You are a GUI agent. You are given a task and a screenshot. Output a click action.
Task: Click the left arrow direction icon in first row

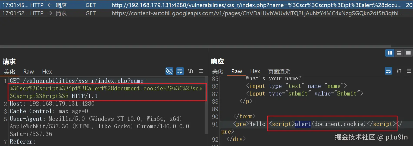tap(50, 5)
